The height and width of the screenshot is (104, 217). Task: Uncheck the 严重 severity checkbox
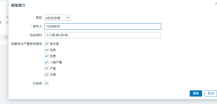click(47, 68)
